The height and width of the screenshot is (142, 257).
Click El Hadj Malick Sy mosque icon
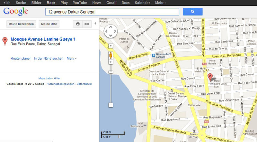[x=208, y=70]
